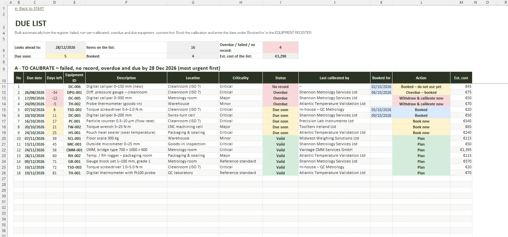Click the Last calibrated by header cell
This screenshot has height=237, width=508.
[334, 78]
